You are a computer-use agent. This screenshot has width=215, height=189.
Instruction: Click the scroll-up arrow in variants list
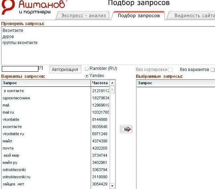pos(112,83)
